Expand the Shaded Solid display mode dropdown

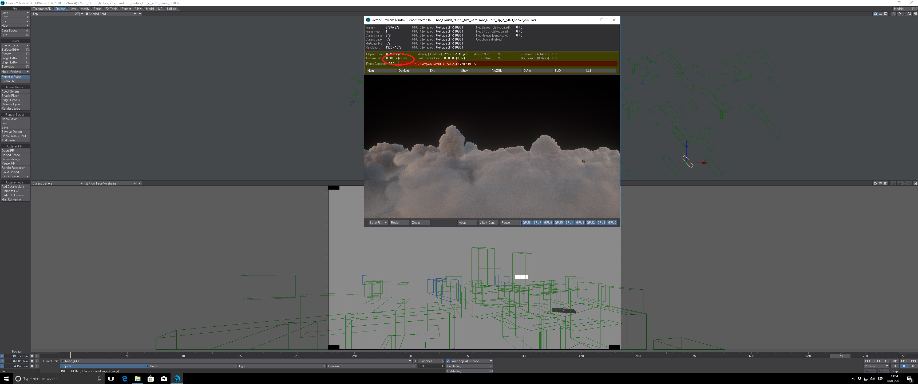pyautogui.click(x=135, y=14)
